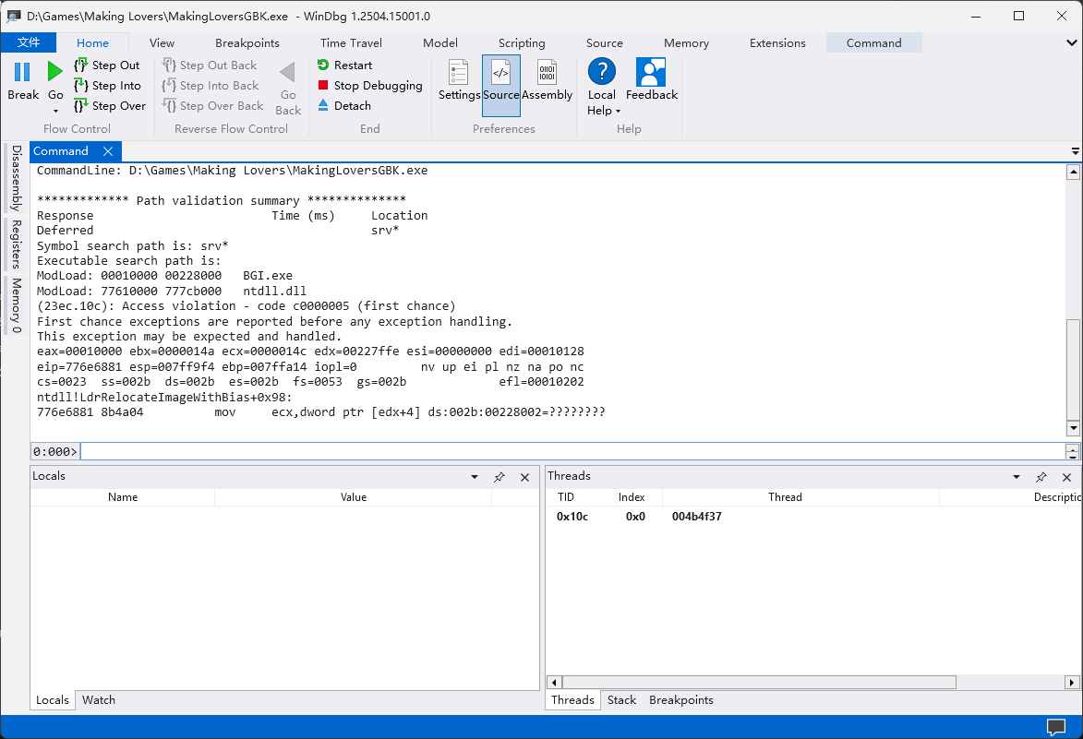Open the Scripting ribbon tab

[x=522, y=42]
